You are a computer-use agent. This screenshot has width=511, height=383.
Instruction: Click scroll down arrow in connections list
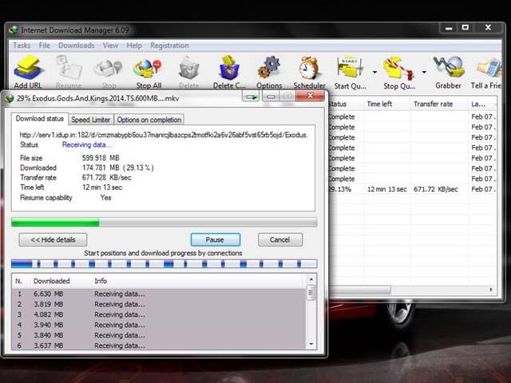pos(311,344)
